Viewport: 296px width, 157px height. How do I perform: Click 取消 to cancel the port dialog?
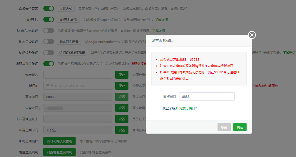pyautogui.click(x=224, y=127)
